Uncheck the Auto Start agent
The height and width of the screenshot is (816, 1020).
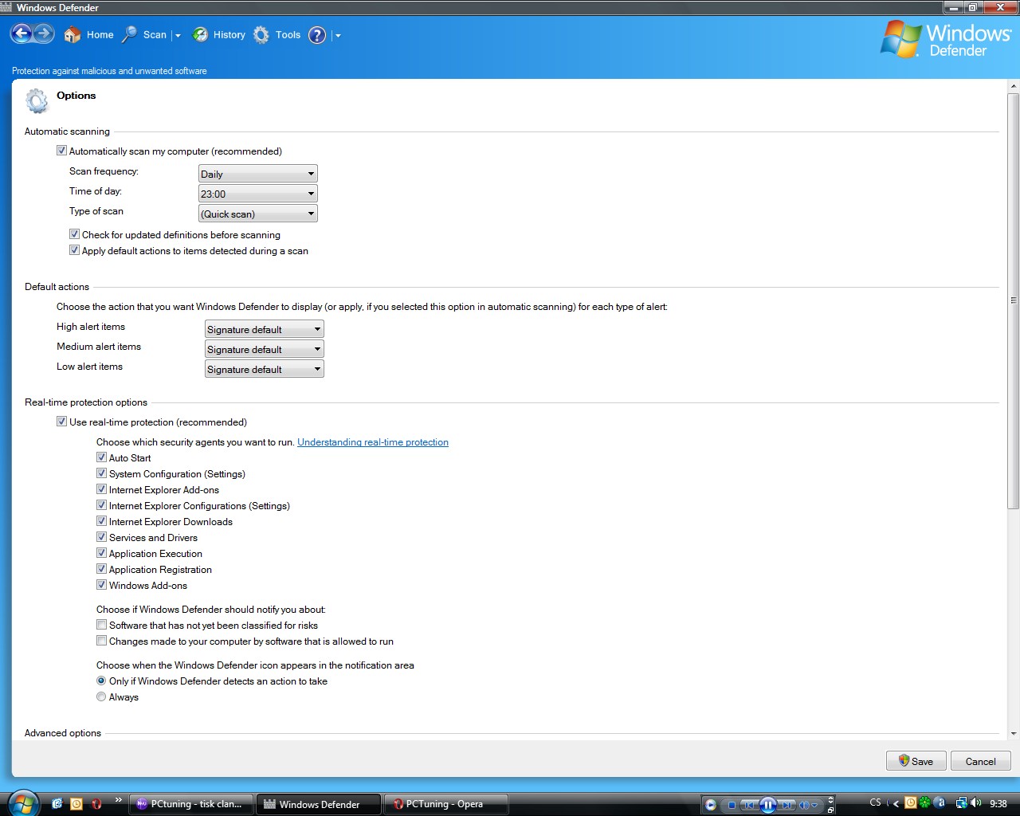click(x=101, y=457)
